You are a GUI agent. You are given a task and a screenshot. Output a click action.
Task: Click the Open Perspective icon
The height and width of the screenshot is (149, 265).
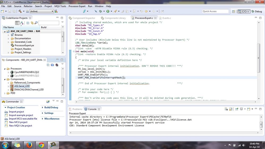click(x=233, y=11)
